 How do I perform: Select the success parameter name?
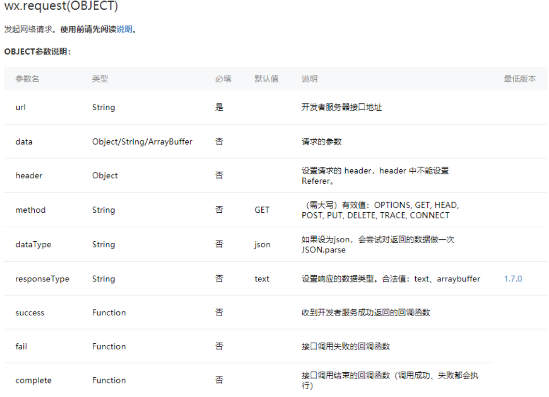pyautogui.click(x=30, y=313)
